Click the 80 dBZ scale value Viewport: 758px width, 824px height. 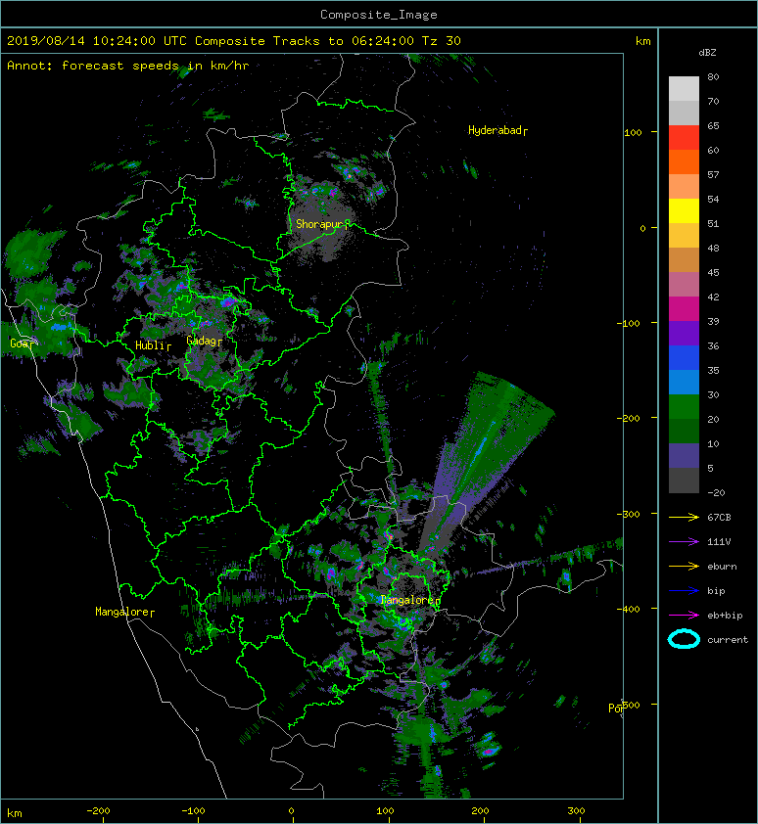pyautogui.click(x=713, y=76)
